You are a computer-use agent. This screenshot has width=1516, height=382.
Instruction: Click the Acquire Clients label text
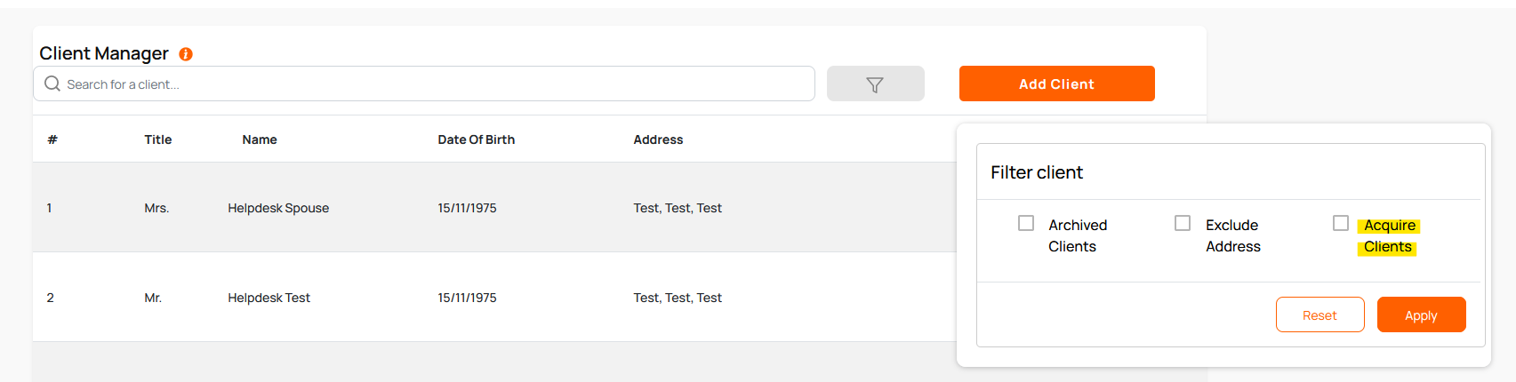tap(1389, 236)
